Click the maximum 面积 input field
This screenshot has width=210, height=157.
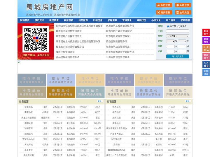(182, 46)
